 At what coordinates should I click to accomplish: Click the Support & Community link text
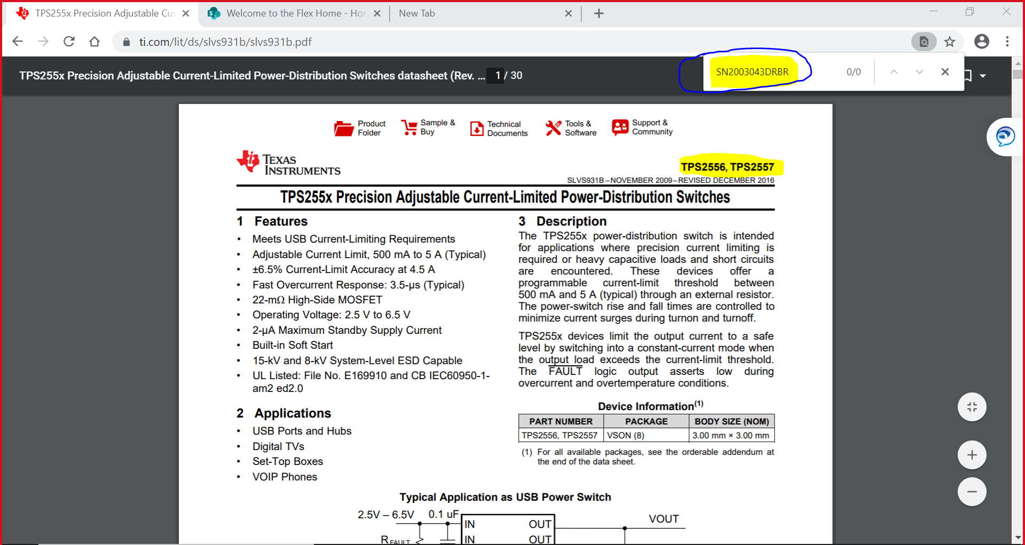pos(652,127)
